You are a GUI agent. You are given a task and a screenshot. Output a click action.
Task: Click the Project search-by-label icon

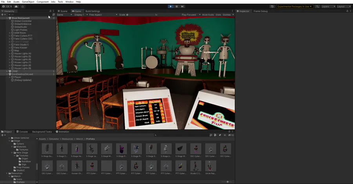215,135
